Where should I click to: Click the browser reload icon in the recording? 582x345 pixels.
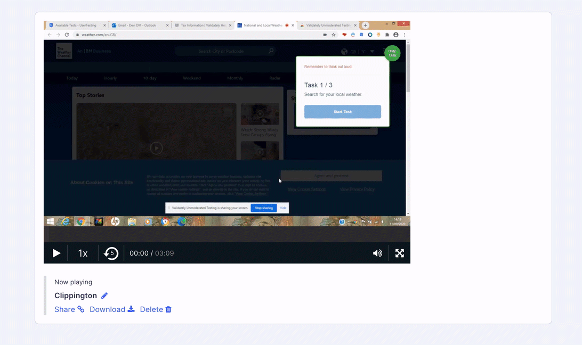point(67,35)
